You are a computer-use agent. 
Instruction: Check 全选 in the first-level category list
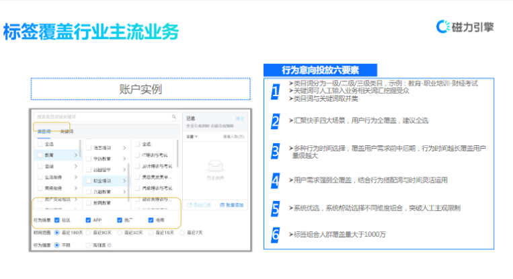click(x=40, y=145)
